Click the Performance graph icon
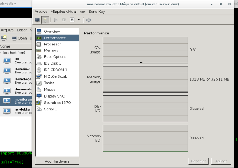 click(39, 38)
